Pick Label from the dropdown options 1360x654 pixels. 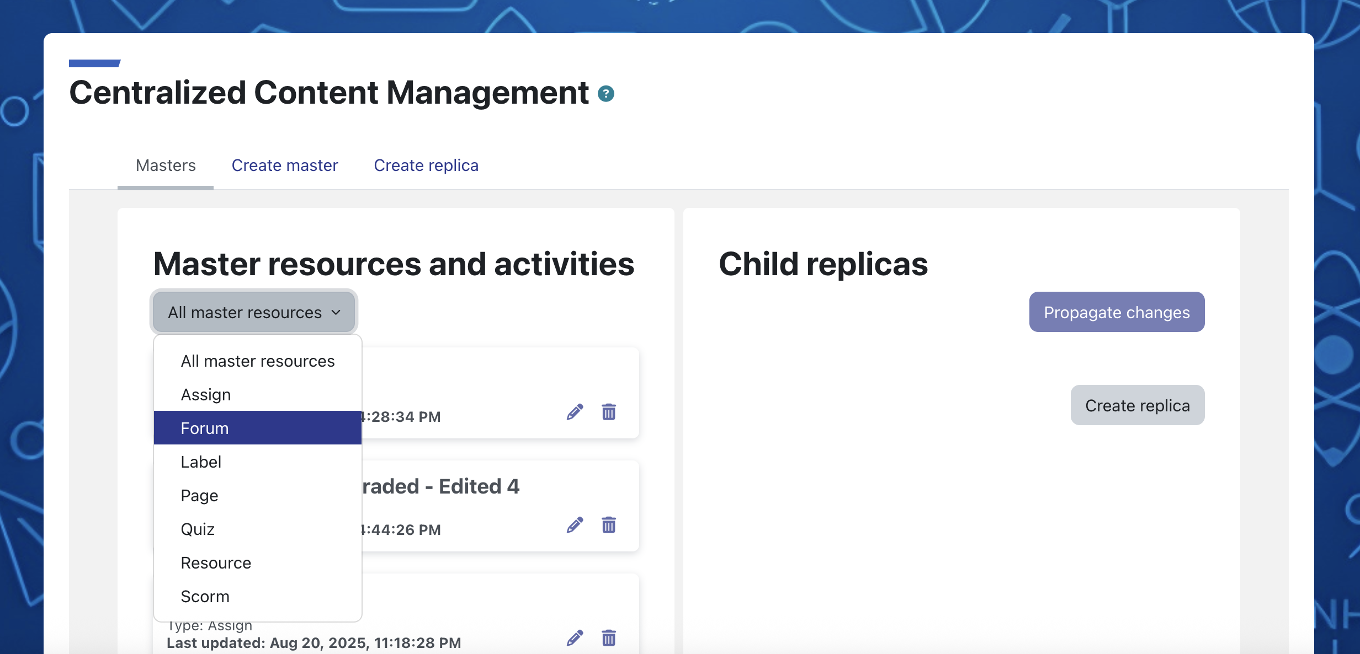click(258, 462)
